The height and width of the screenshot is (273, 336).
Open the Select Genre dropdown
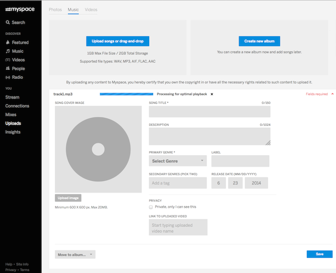pyautogui.click(x=178, y=161)
